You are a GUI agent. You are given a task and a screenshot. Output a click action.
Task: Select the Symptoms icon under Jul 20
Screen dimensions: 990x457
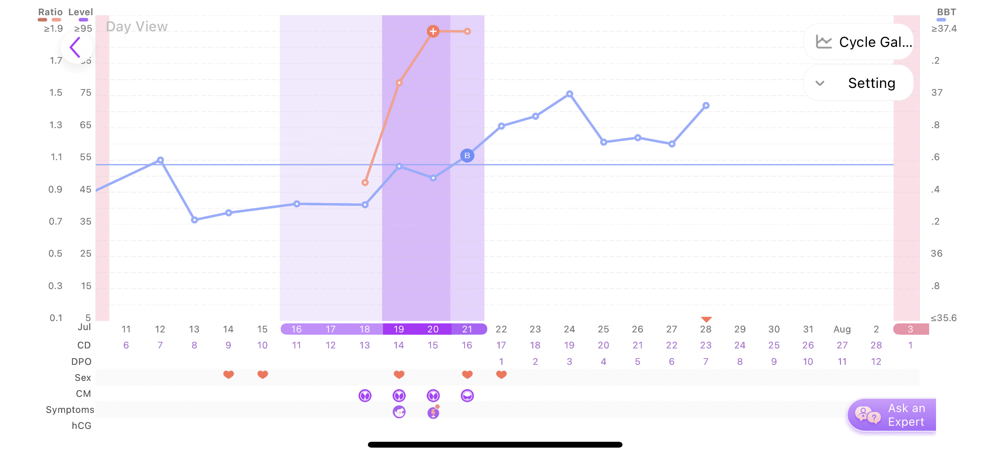click(433, 412)
